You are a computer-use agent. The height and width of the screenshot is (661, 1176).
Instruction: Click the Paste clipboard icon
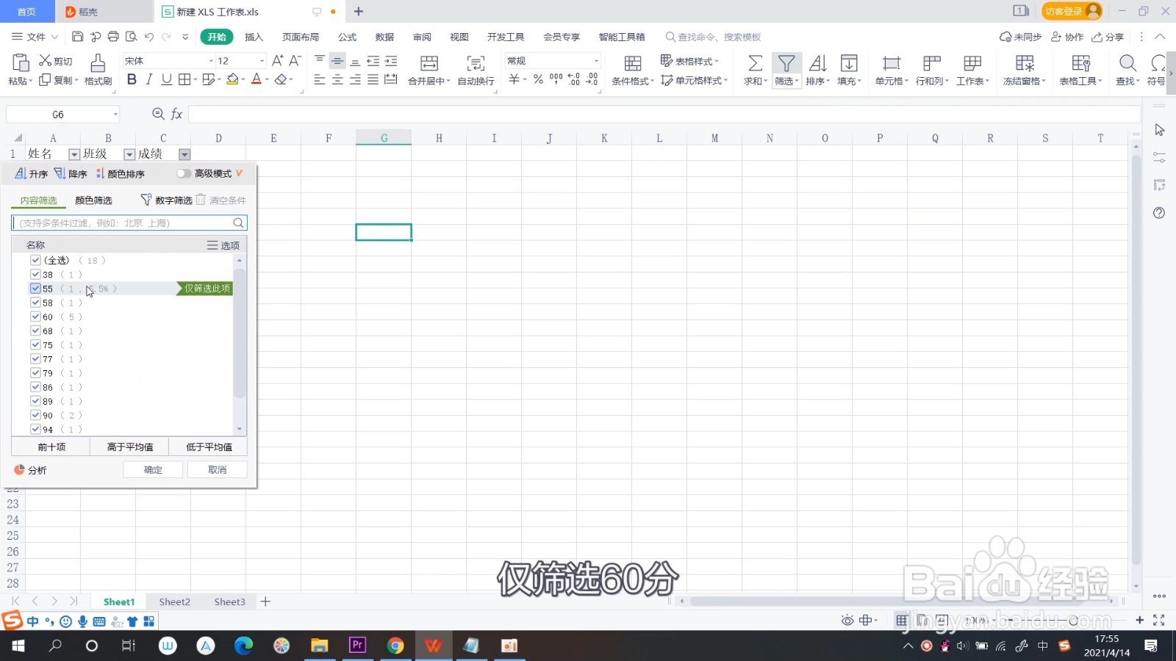[20, 62]
